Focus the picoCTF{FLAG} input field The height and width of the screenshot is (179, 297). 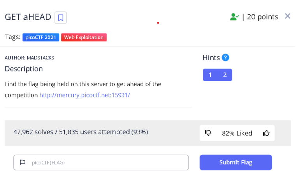coord(105,162)
